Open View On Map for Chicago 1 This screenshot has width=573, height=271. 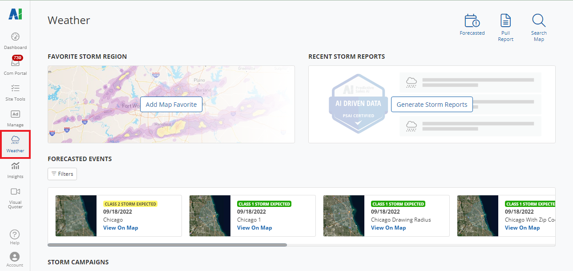pyautogui.click(x=254, y=228)
